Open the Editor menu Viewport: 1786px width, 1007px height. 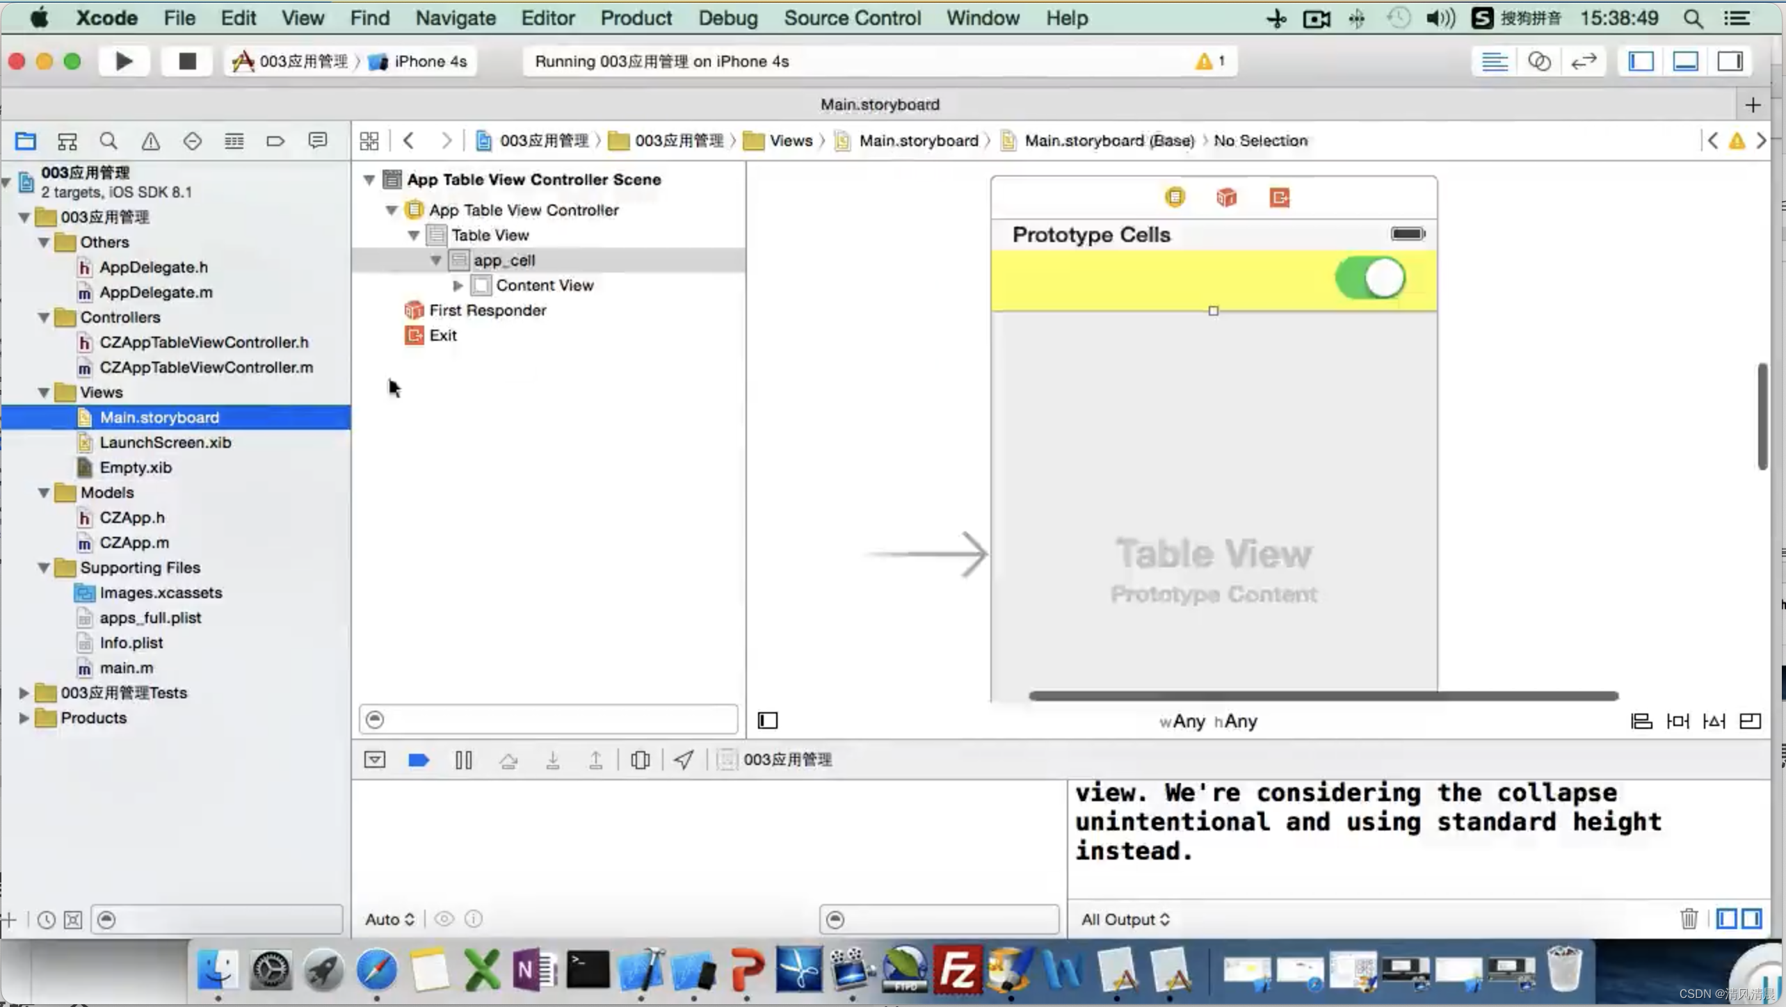coord(548,18)
